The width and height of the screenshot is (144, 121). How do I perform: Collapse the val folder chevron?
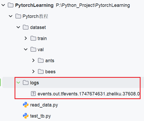click(x=26, y=49)
